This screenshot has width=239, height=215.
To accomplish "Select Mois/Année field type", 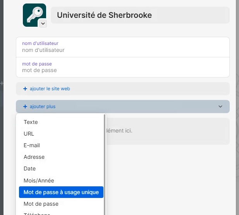I will 39,181.
